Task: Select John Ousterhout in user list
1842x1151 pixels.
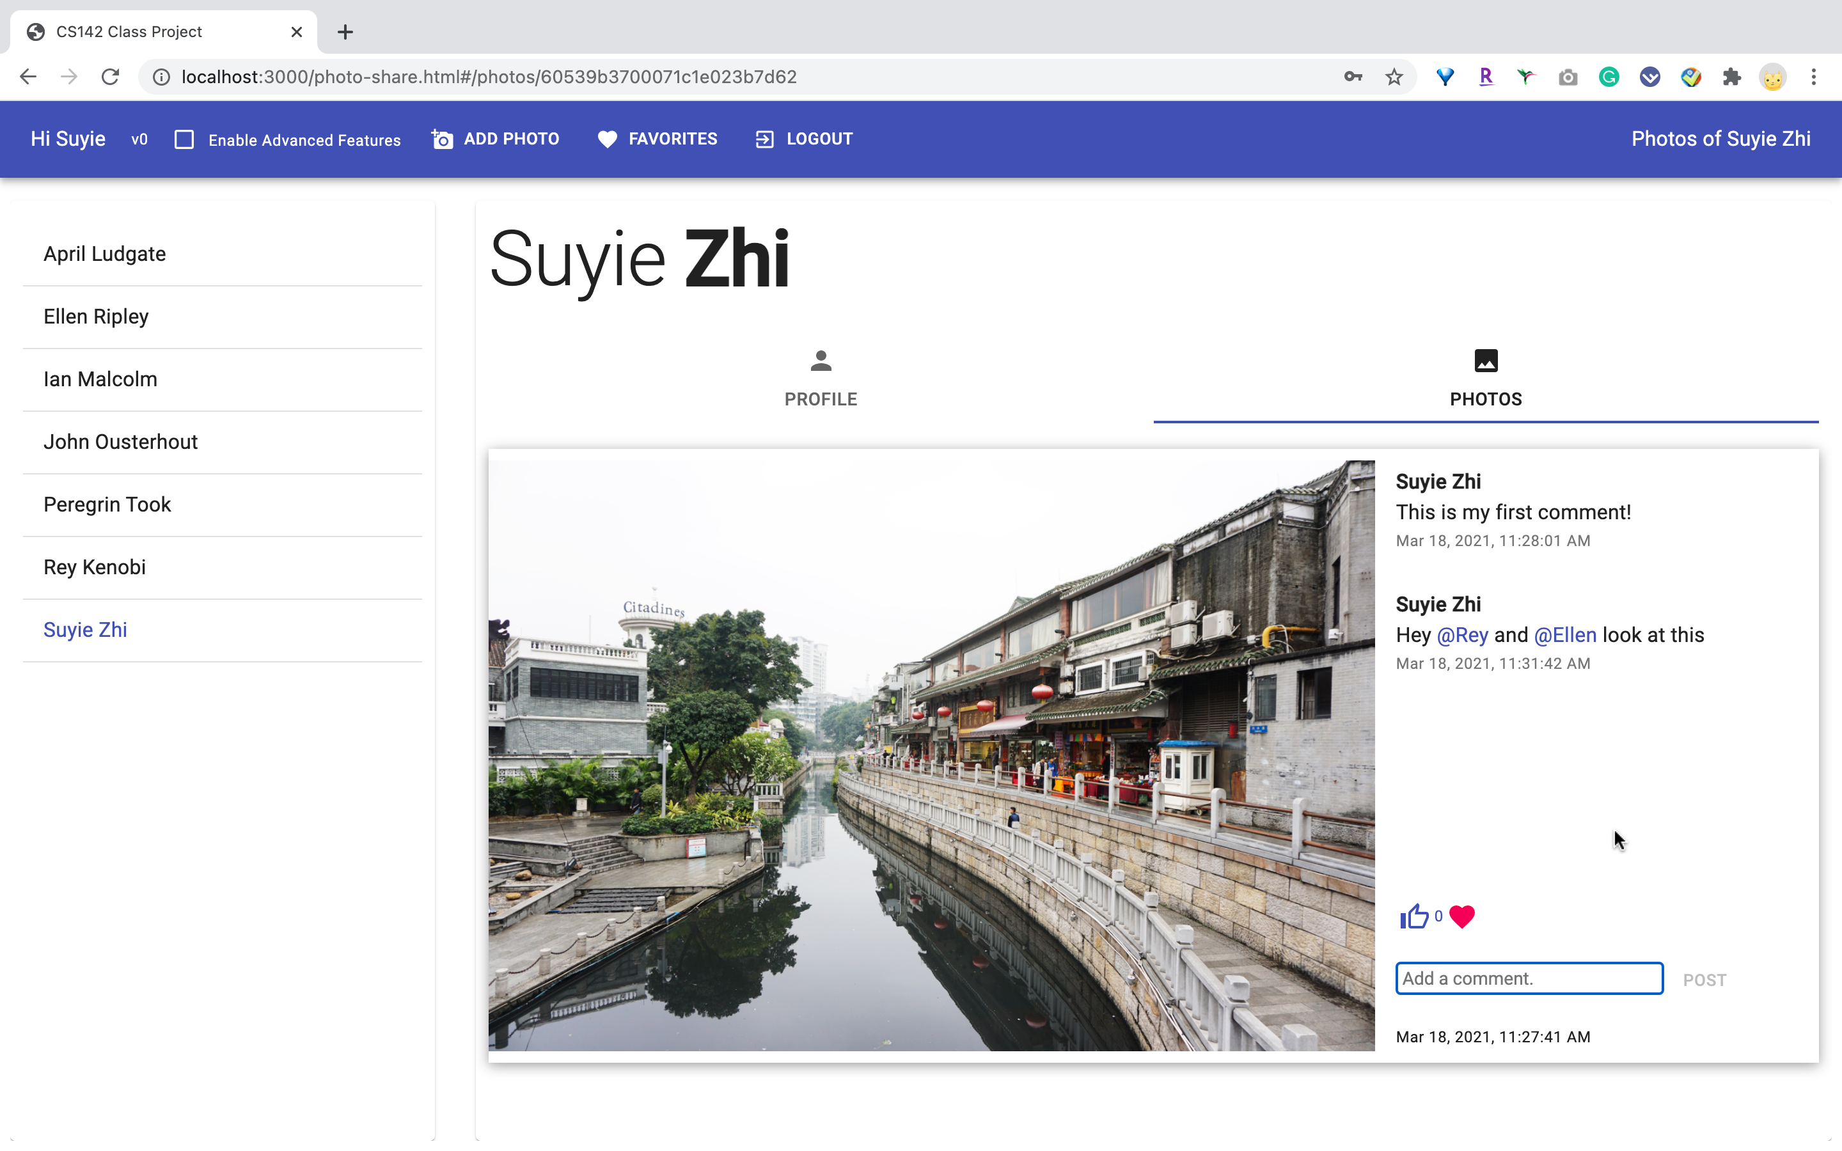Action: (x=223, y=441)
